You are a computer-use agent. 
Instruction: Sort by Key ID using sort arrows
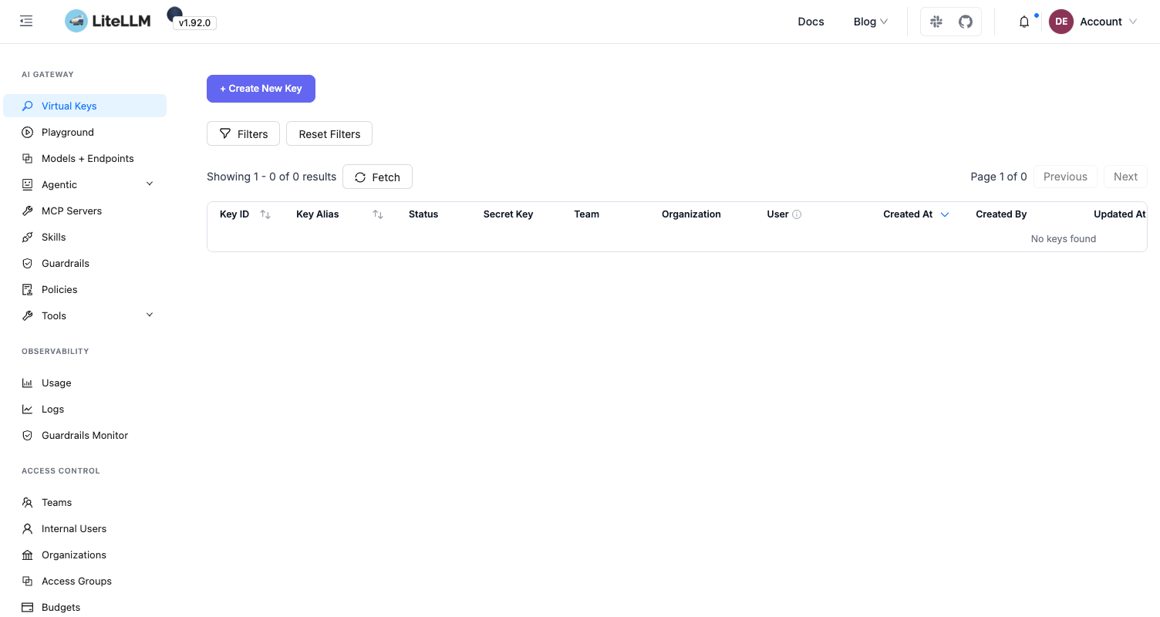pos(265,214)
